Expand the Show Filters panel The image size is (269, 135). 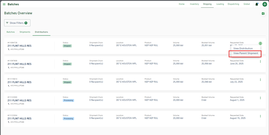tap(17, 23)
